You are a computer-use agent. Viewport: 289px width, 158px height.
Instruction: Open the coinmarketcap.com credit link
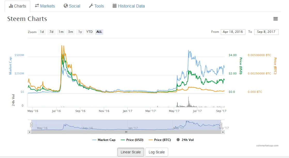coord(267,146)
